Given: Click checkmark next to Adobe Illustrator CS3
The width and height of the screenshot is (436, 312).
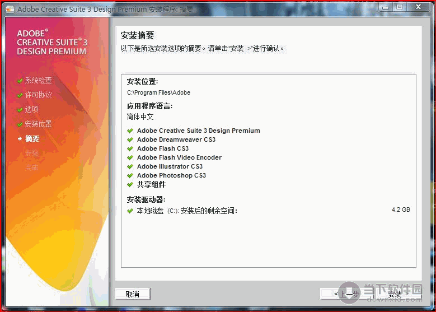Looking at the screenshot, I should pos(130,166).
